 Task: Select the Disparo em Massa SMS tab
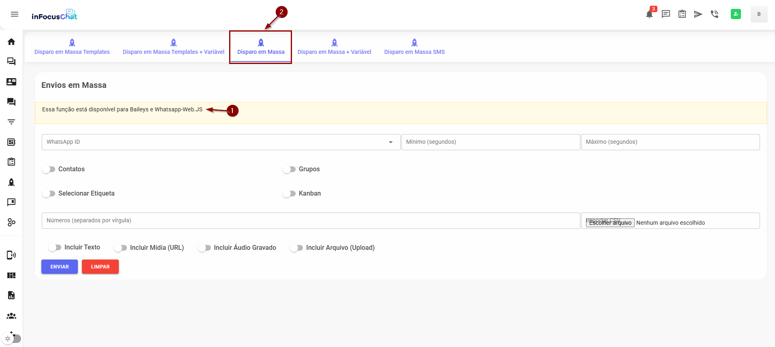[414, 47]
